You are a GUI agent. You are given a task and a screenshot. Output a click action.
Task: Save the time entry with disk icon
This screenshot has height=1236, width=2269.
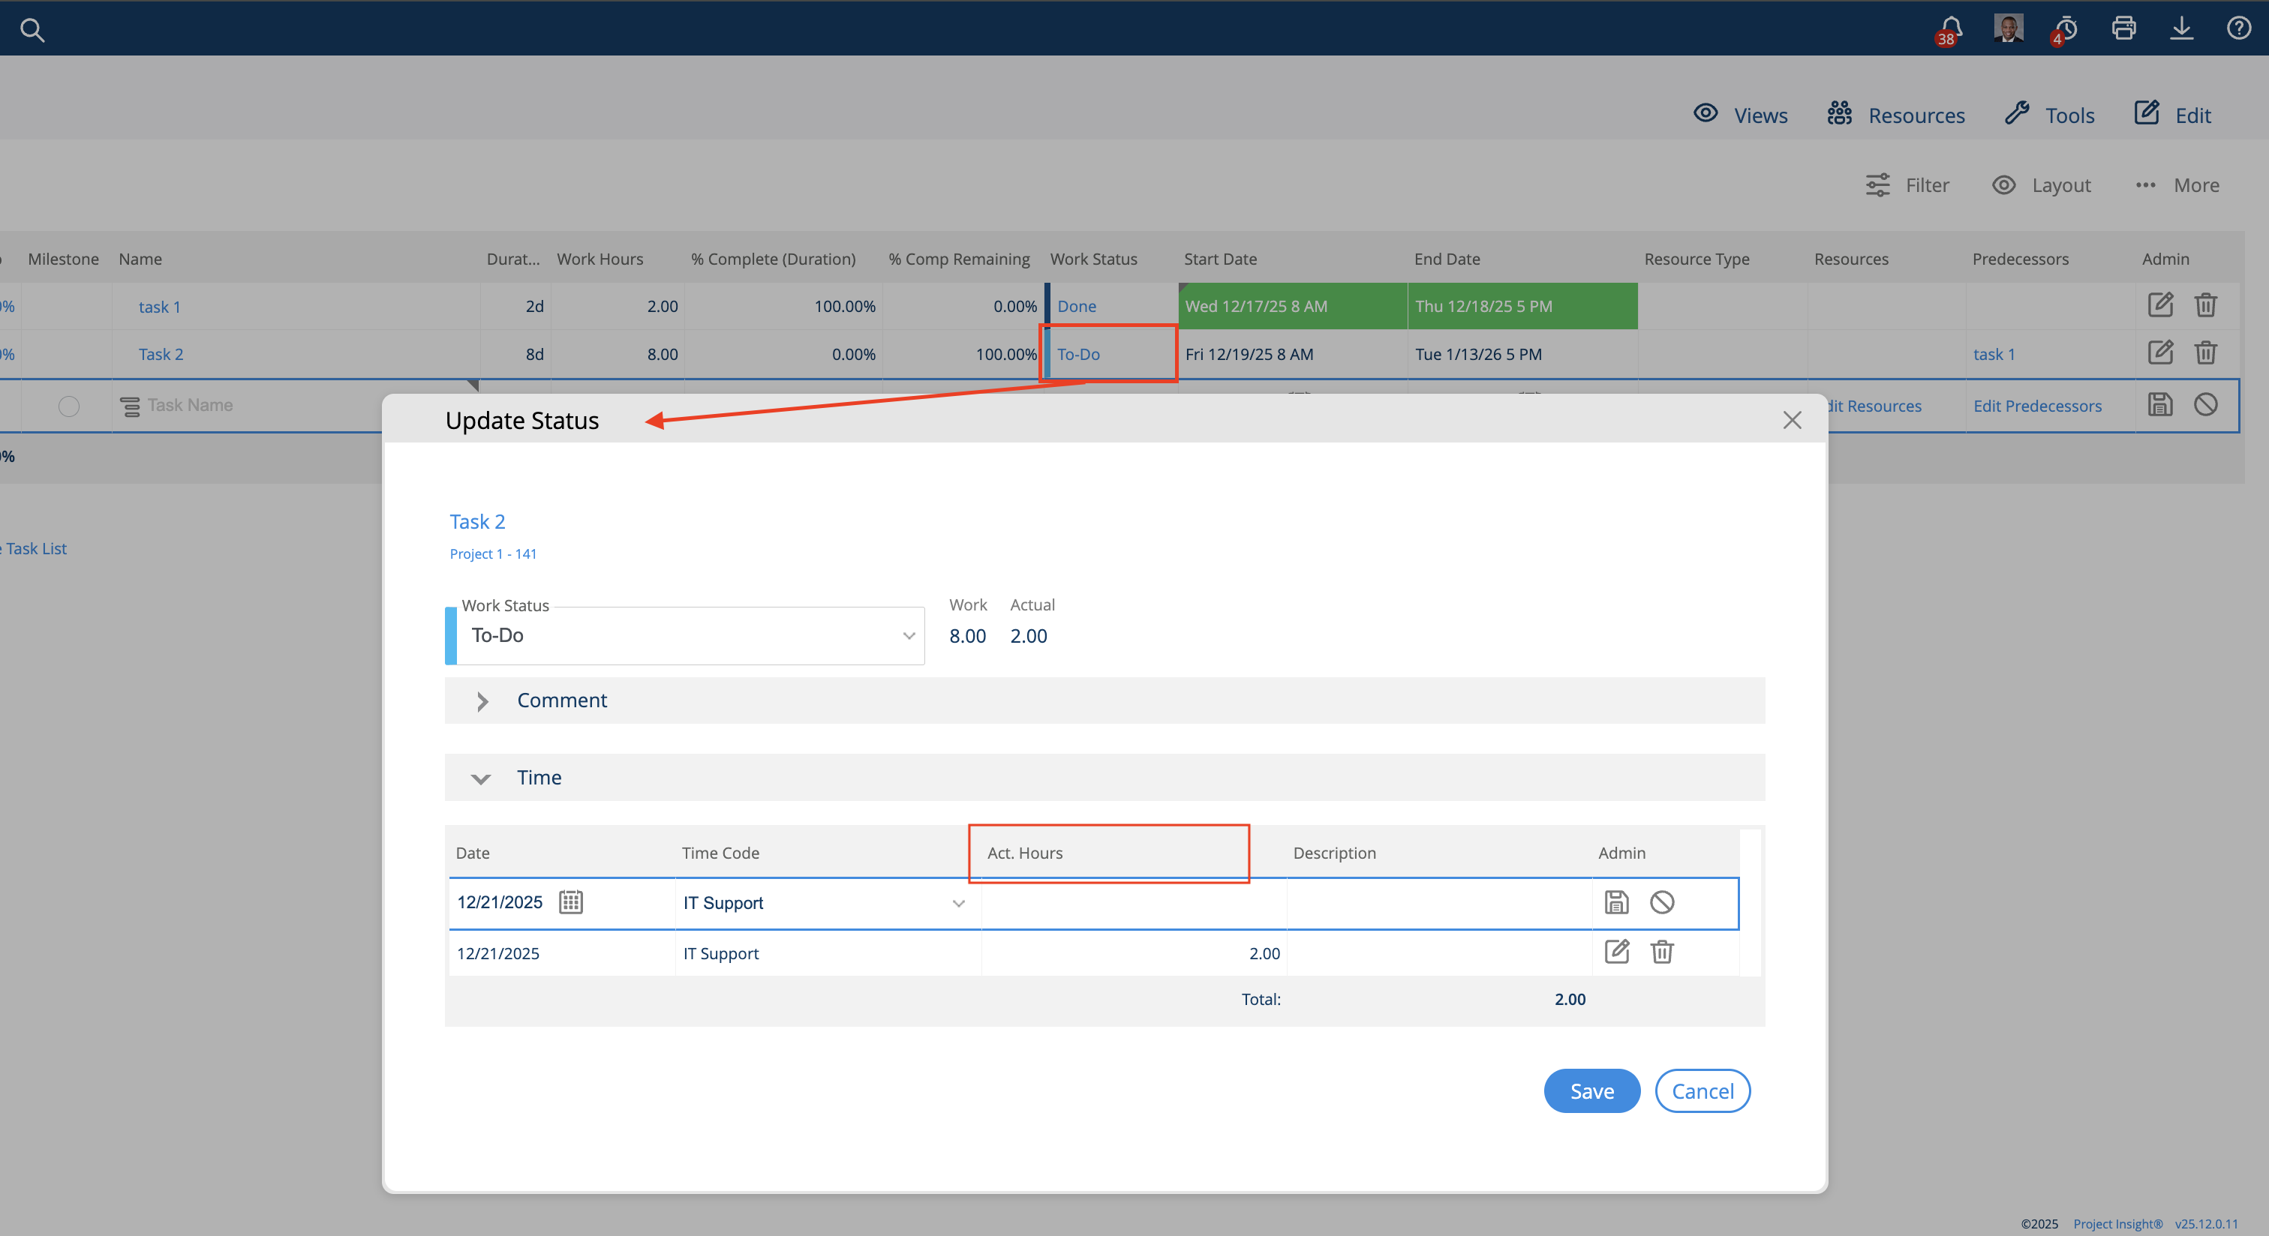pos(1616,902)
